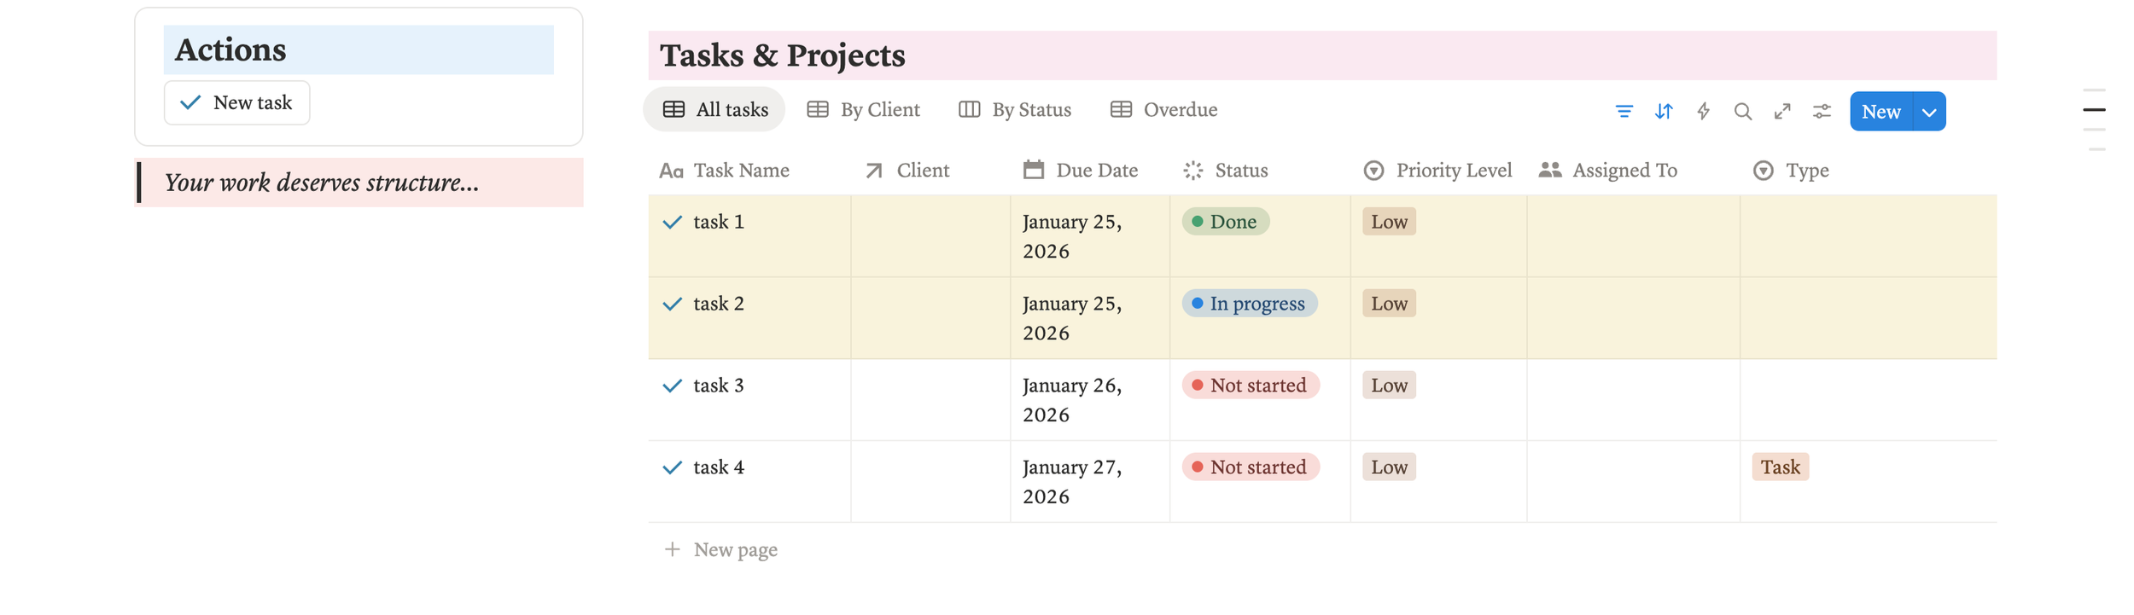Open database full-screen expand icon
The height and width of the screenshot is (615, 2134).
1782,112
